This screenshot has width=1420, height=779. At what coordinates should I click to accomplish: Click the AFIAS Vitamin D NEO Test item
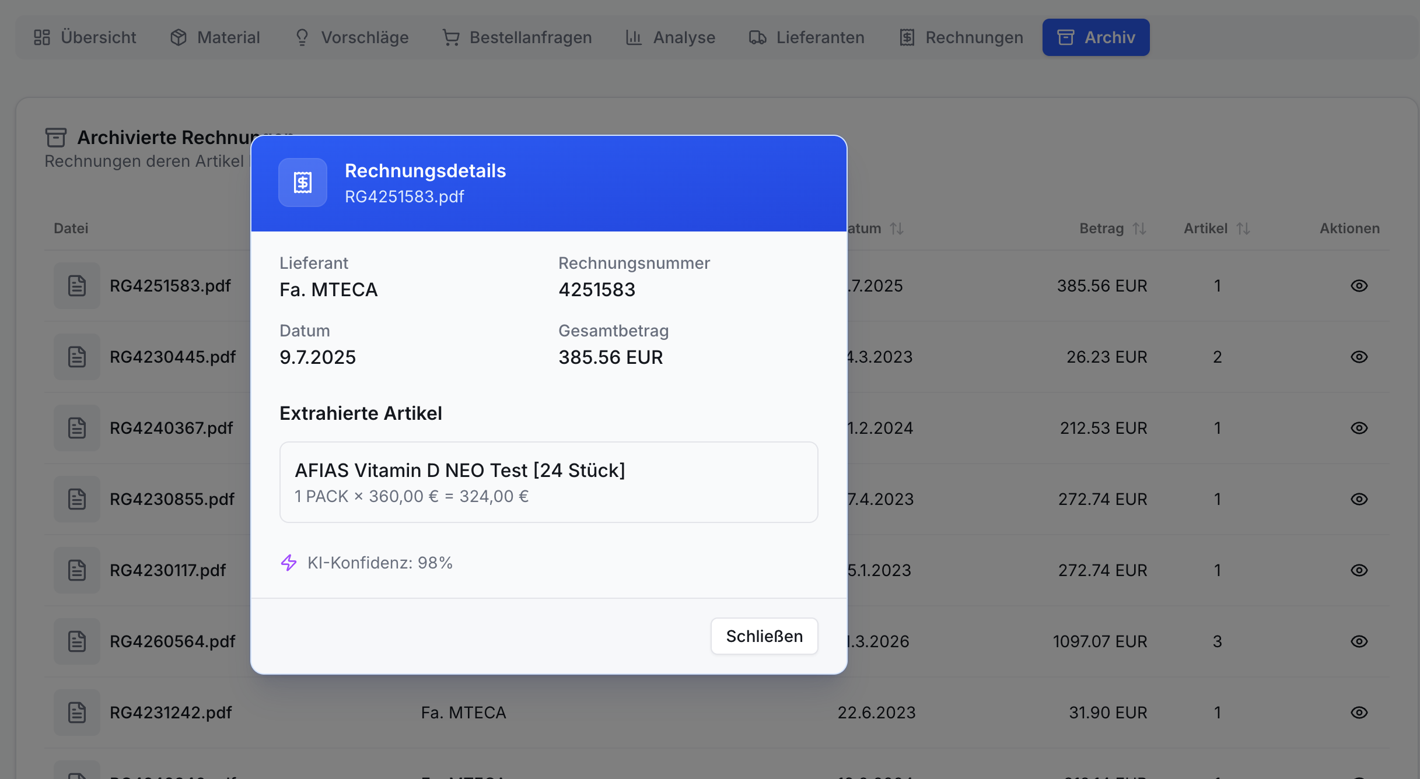click(x=549, y=482)
